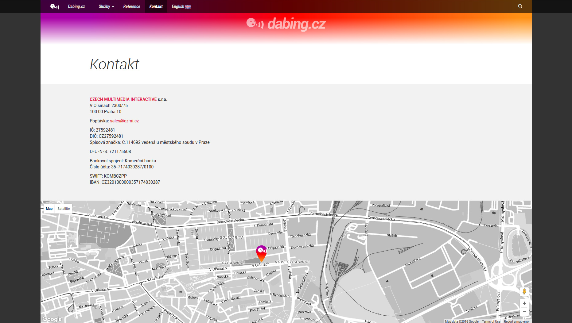This screenshot has height=323, width=572.
Task: Click Report a map error link
Action: 517,321
